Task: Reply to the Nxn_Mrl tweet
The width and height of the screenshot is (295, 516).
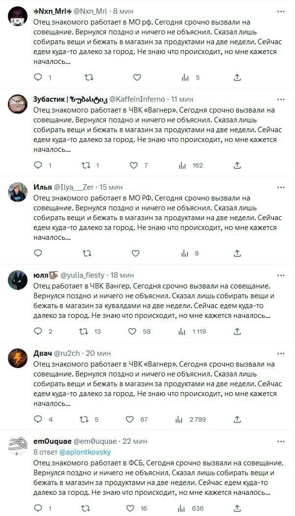Action: coord(38,77)
